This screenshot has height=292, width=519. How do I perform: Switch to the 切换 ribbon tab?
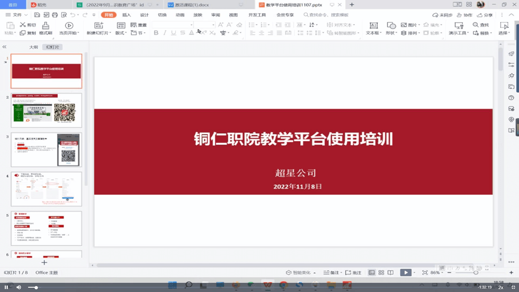[162, 15]
